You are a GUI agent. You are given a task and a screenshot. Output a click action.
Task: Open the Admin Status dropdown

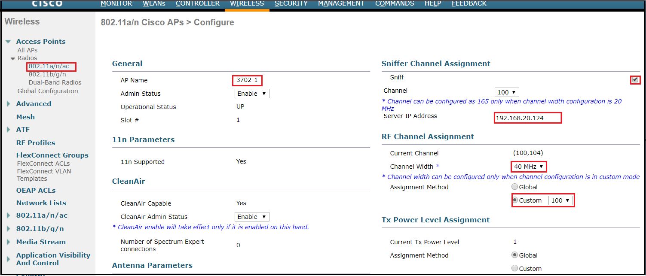click(252, 93)
